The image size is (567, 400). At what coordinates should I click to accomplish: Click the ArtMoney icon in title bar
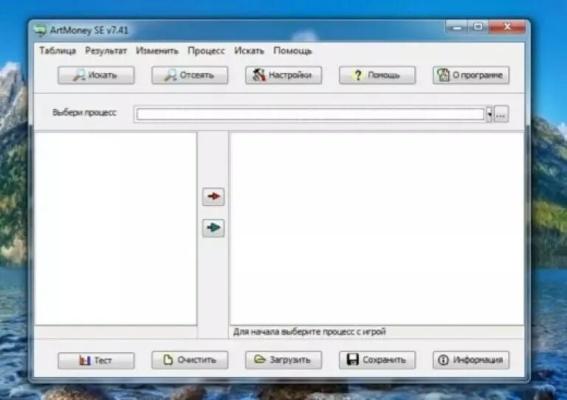coord(40,30)
